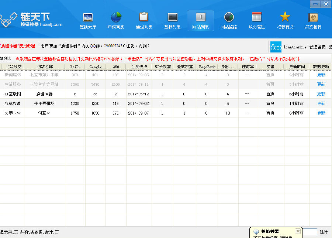Select the 北京市第八中学 site name cell
The image size is (332, 238).
pos(44,75)
